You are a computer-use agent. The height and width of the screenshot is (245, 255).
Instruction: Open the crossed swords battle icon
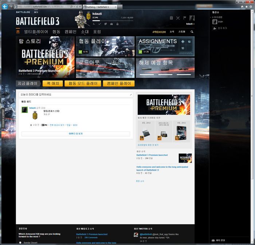click(x=178, y=18)
